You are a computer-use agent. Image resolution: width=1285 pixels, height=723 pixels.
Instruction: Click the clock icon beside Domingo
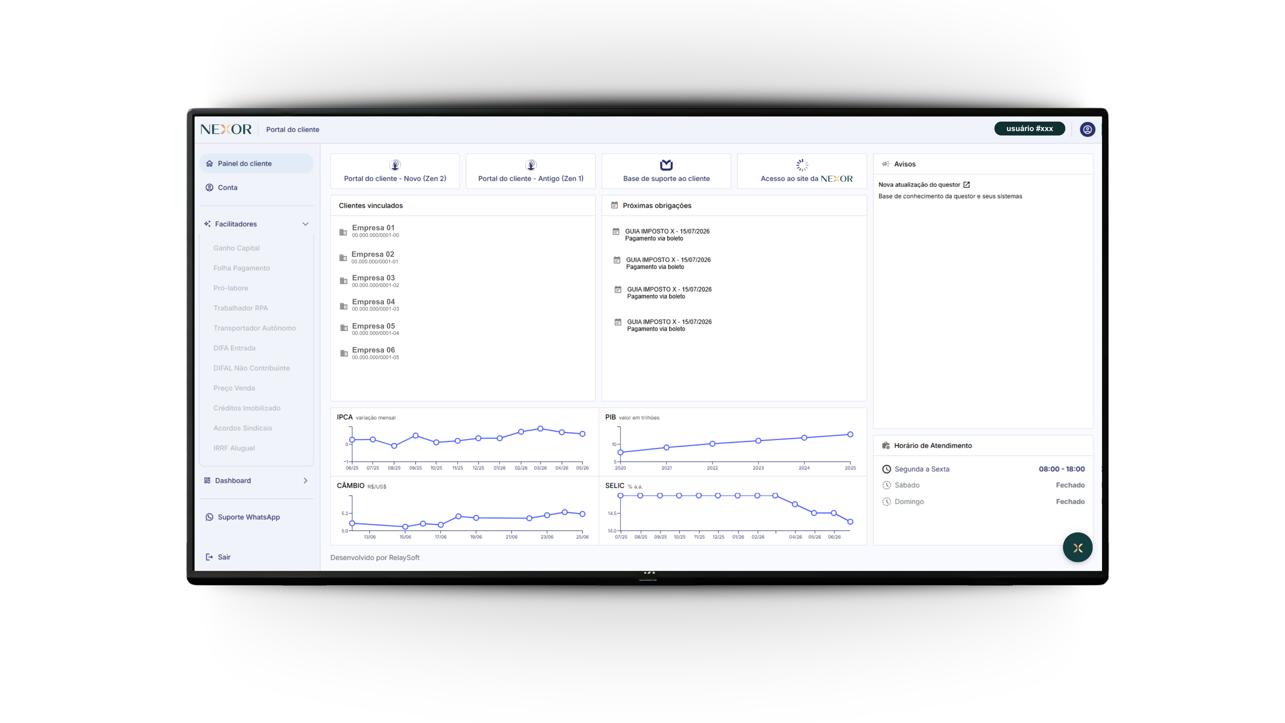click(x=887, y=502)
